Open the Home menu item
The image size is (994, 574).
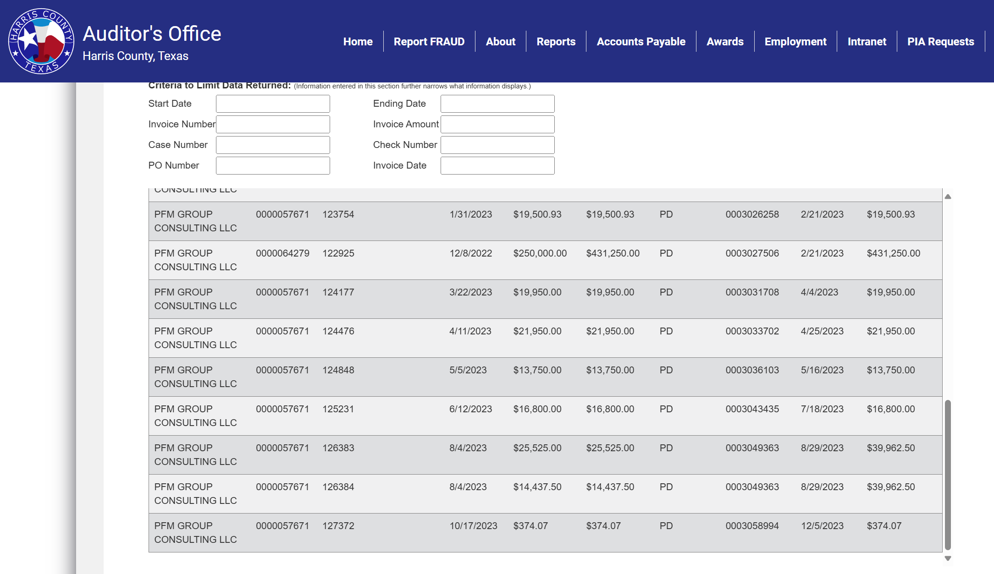358,42
